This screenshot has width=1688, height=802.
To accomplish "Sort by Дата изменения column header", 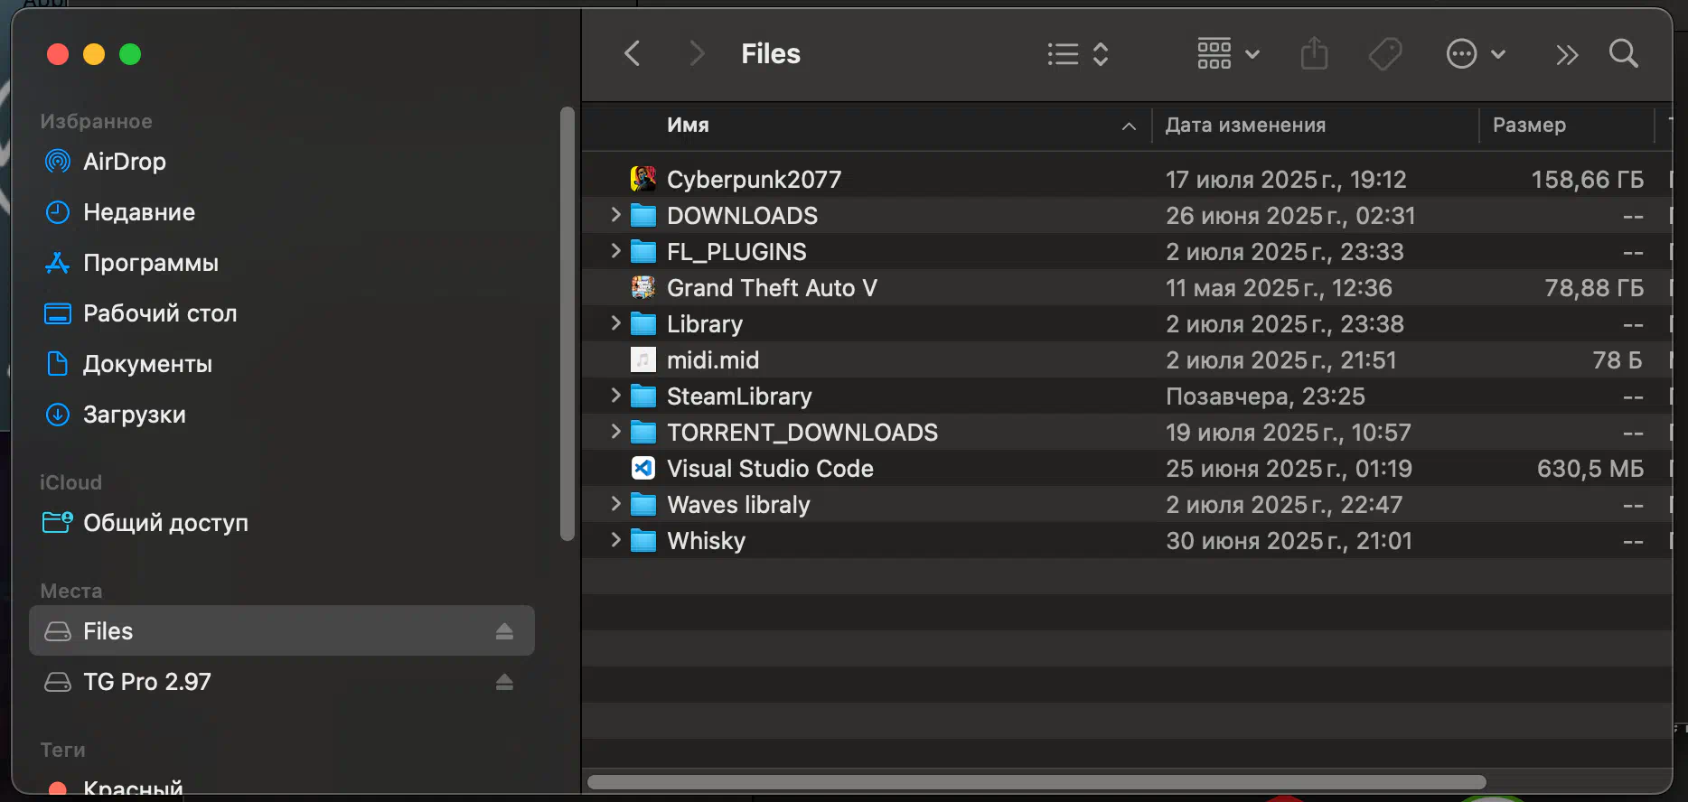I will (x=1245, y=126).
